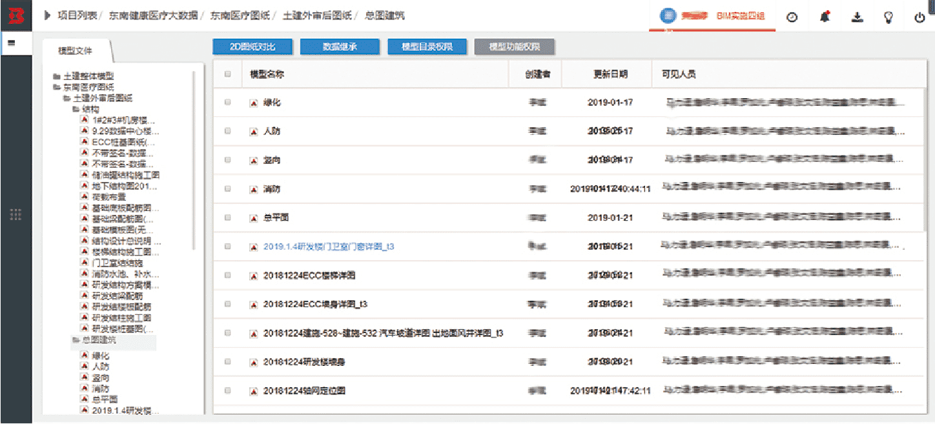Click the 2D图纸对比 button

coord(252,47)
